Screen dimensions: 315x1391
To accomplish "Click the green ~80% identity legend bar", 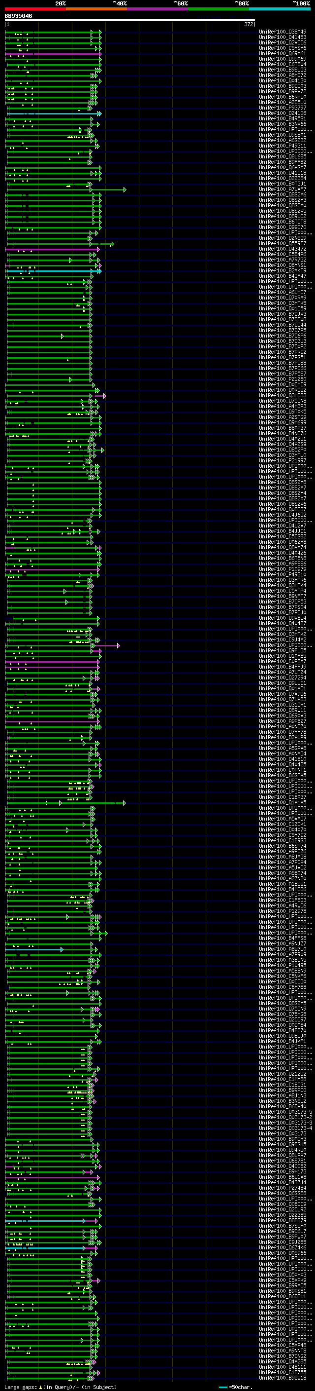I will pyautogui.click(x=218, y=9).
